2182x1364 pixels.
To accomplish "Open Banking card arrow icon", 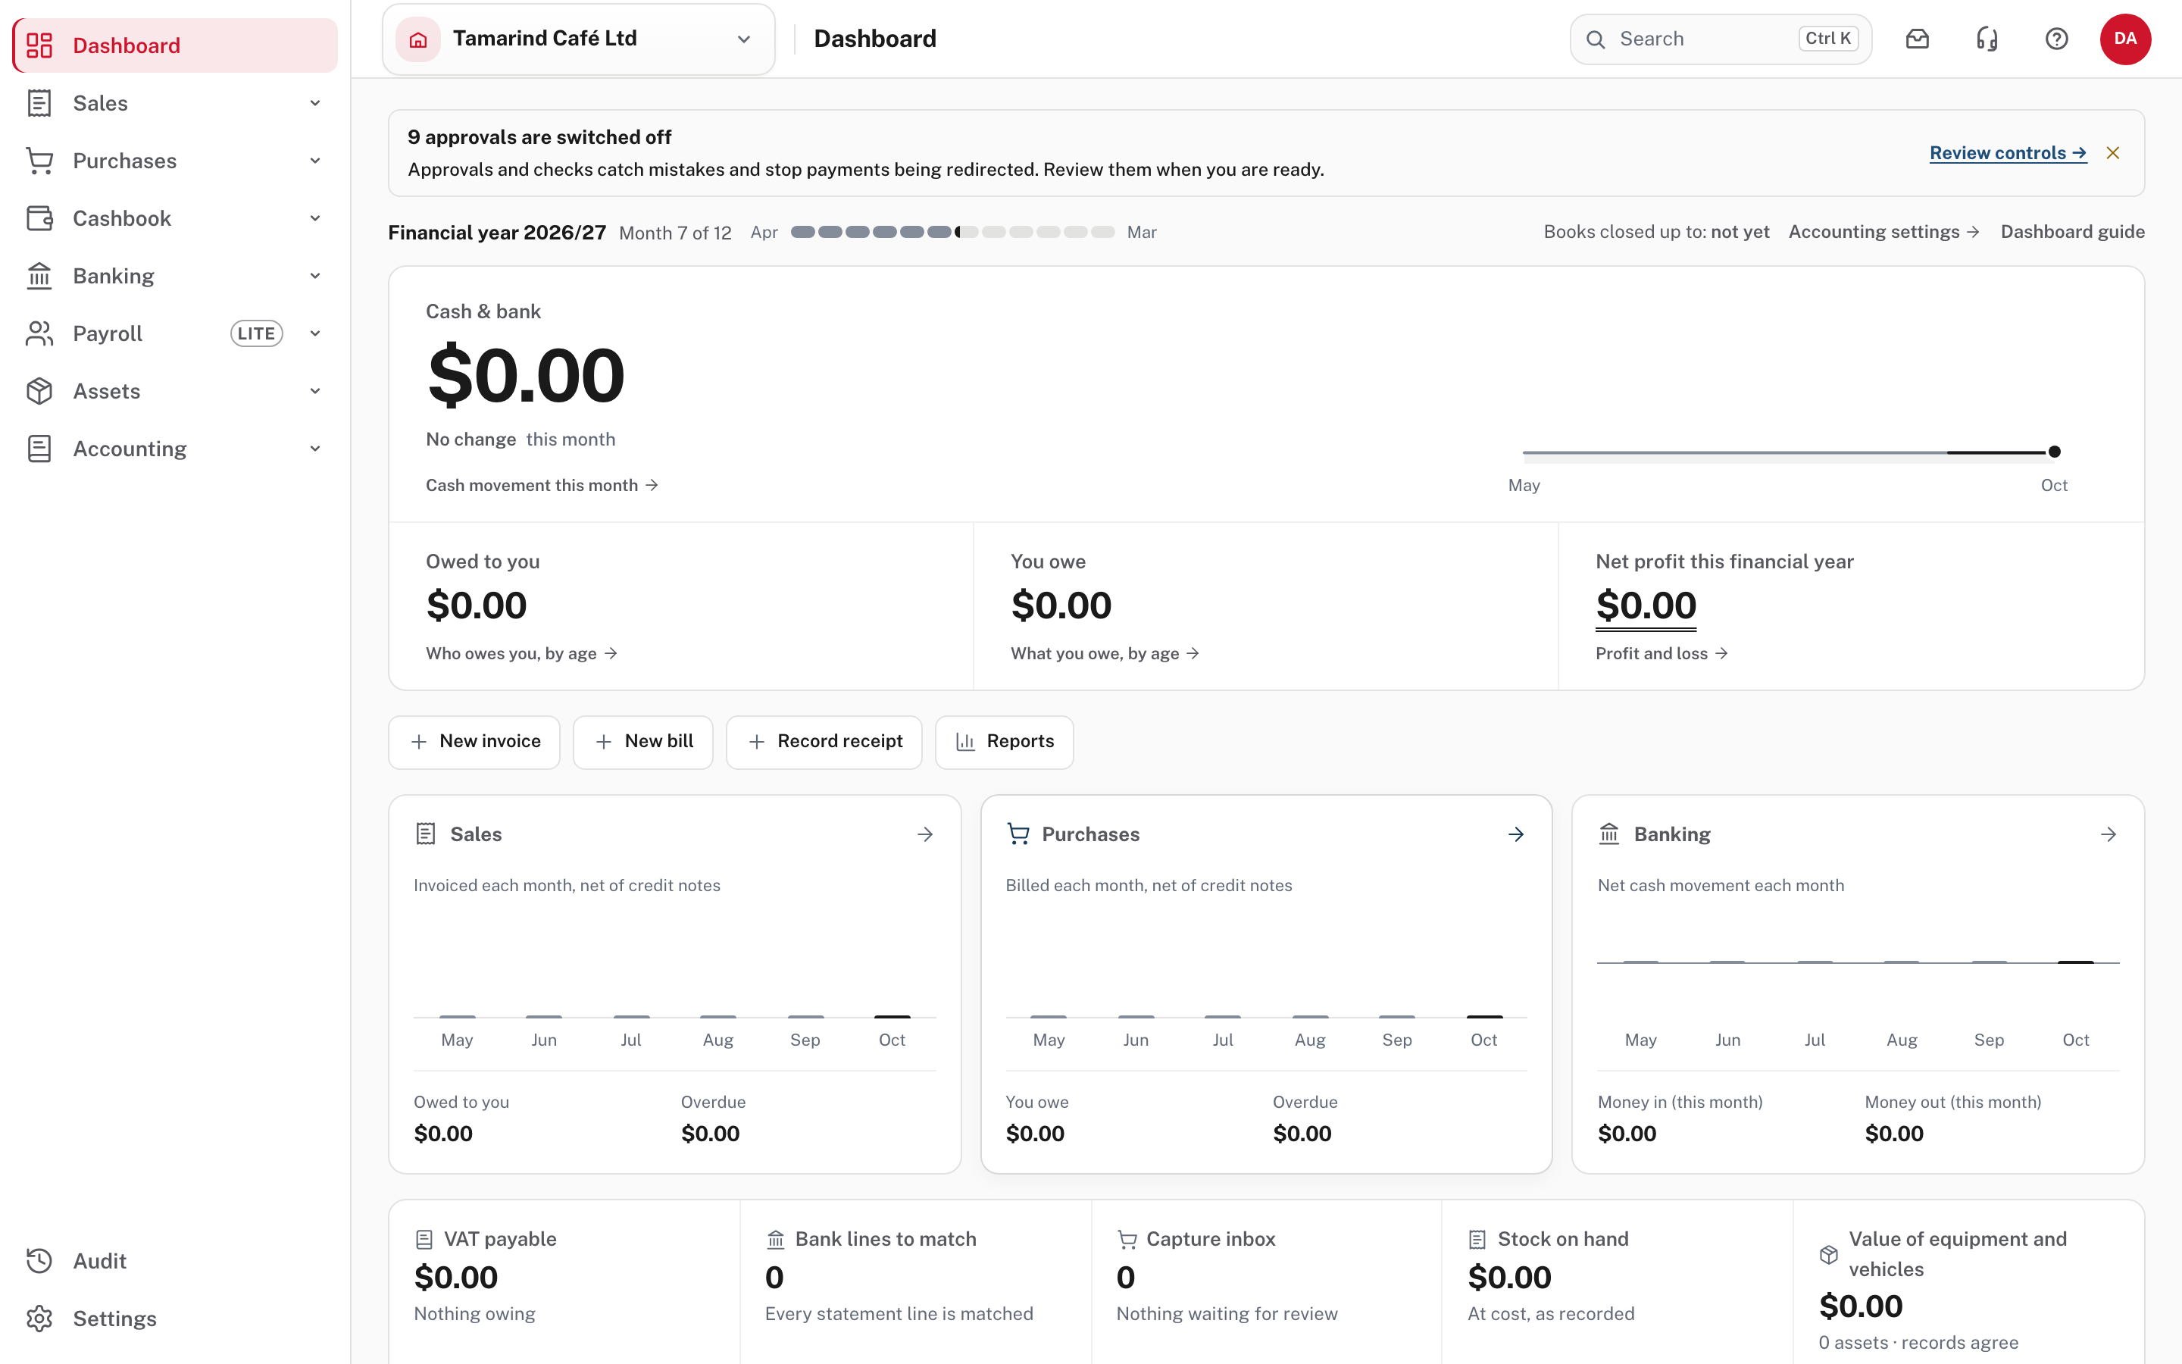I will pyautogui.click(x=2108, y=834).
